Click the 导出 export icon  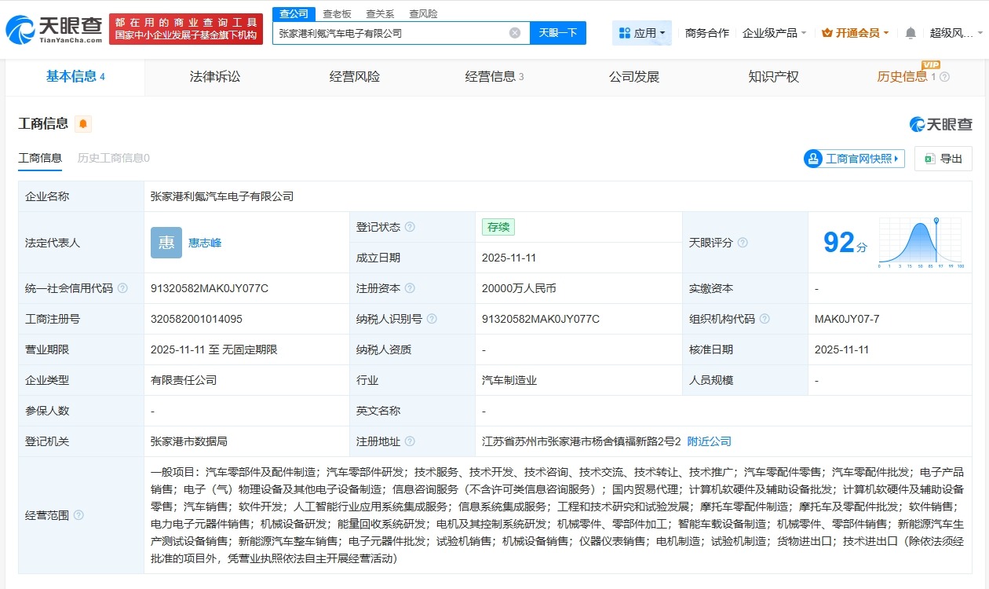pos(943,158)
